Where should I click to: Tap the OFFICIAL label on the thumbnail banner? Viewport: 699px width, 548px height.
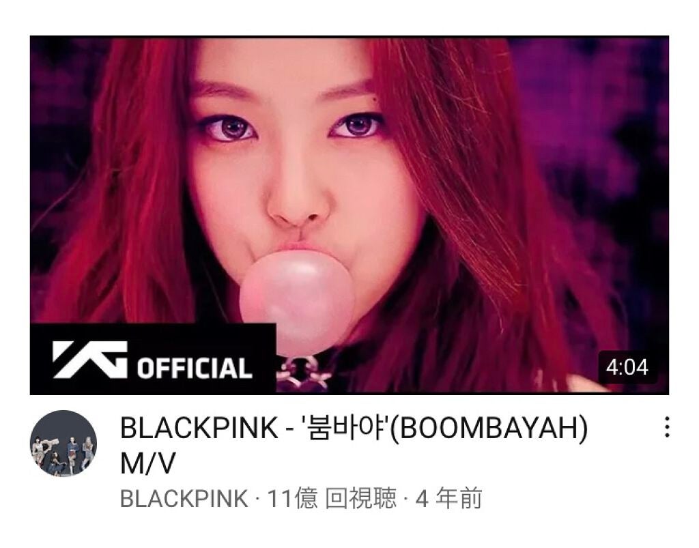(195, 369)
